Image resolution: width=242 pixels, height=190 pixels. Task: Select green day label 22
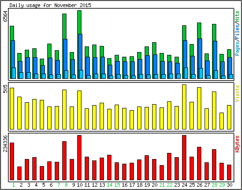click(x=169, y=185)
